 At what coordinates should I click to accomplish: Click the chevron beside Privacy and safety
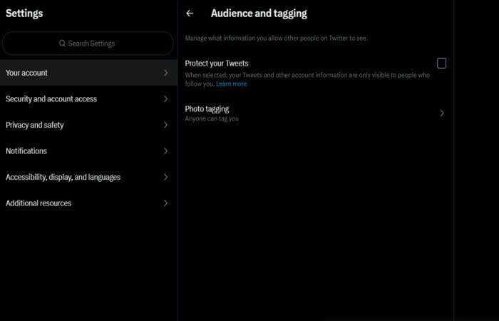pos(165,125)
